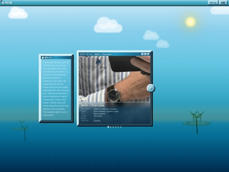229x172 pixels.
Task: Select the sixth carousel pagination dot
Action: 120,127
